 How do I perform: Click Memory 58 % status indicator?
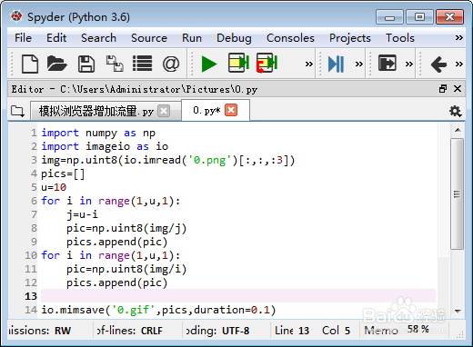[x=397, y=330]
